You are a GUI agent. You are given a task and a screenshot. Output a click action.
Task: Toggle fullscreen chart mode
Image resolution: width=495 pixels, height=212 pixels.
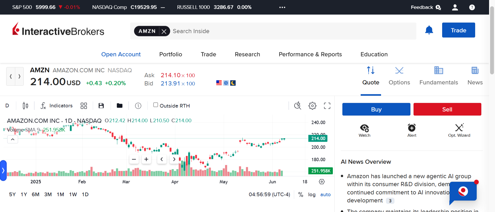(327, 106)
